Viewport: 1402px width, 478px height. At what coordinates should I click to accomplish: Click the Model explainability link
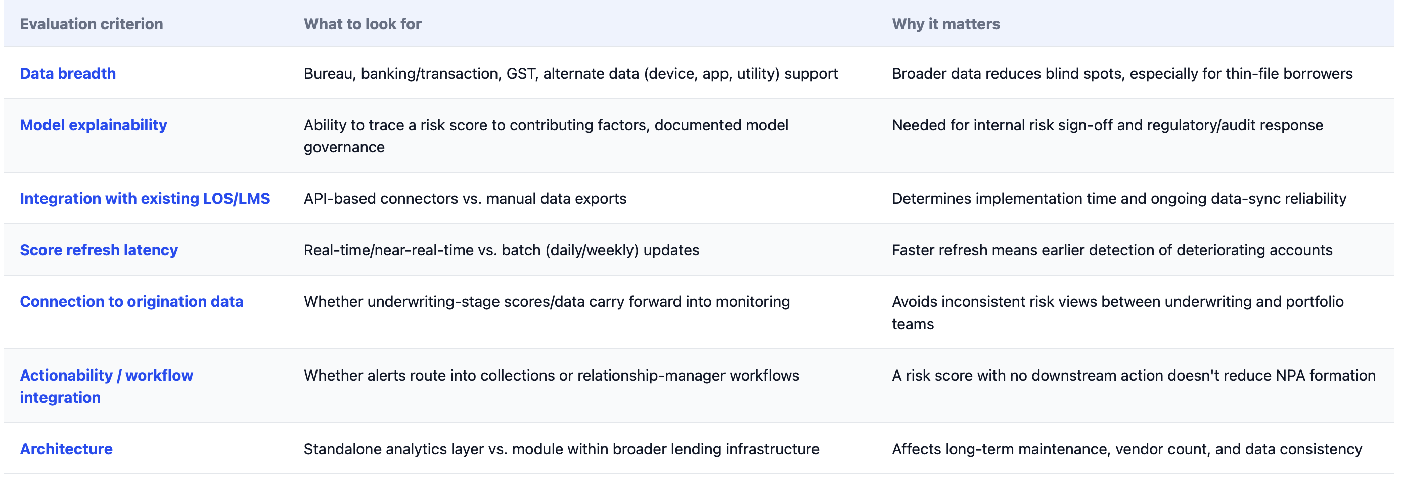tap(93, 125)
